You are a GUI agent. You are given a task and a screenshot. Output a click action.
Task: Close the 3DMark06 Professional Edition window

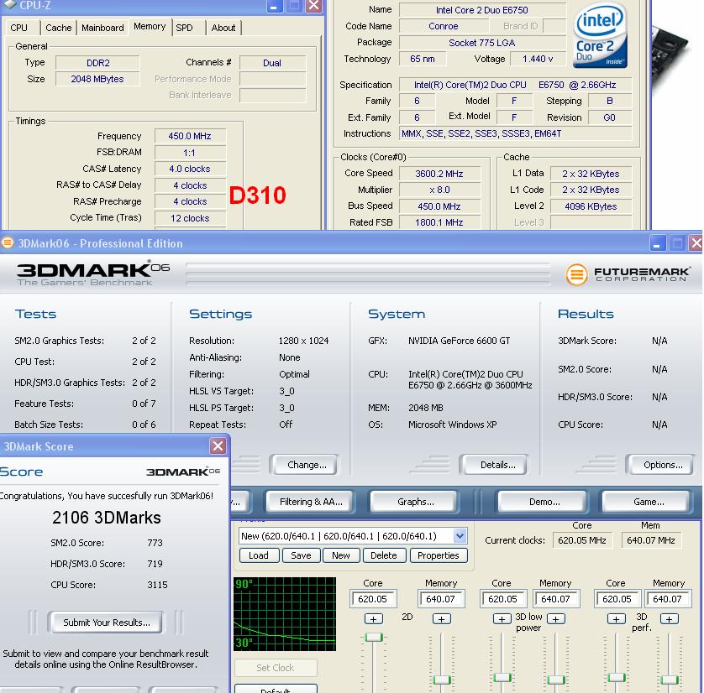tap(696, 243)
